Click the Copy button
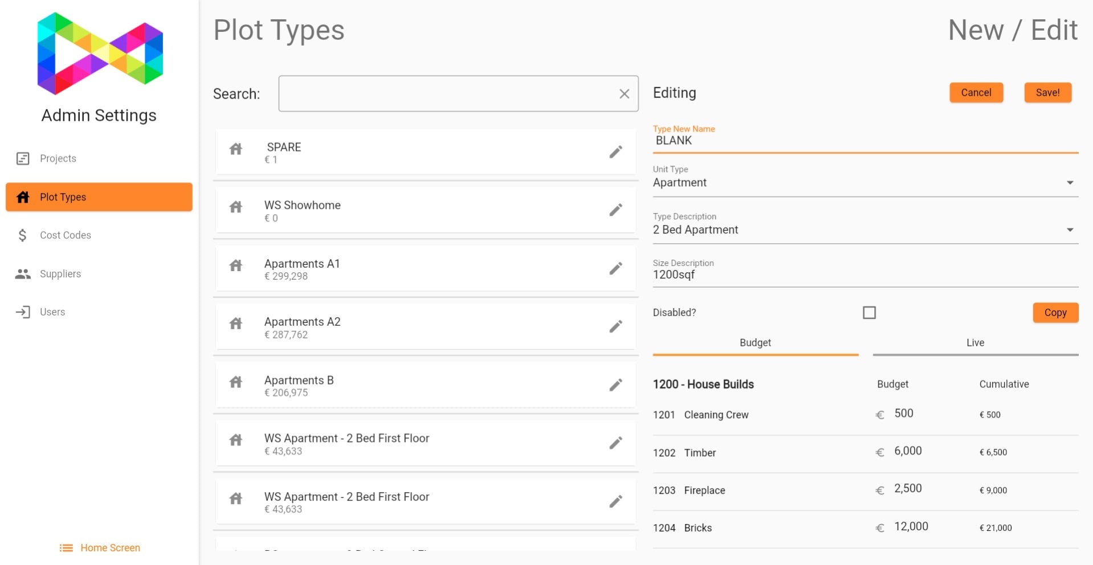The width and height of the screenshot is (1093, 565). [1055, 313]
